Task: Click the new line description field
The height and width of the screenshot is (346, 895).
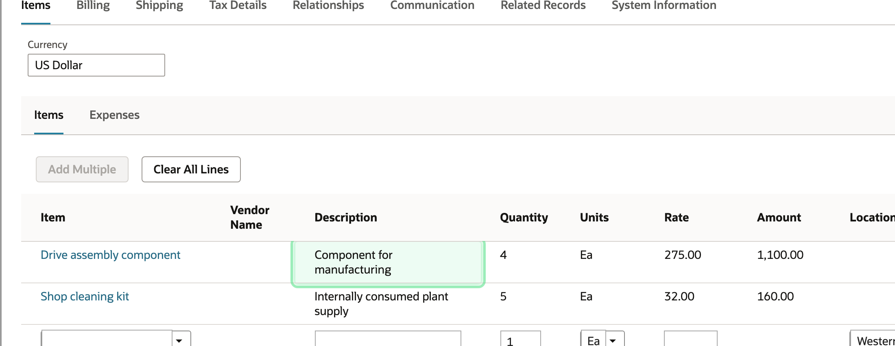Action: pyautogui.click(x=388, y=339)
